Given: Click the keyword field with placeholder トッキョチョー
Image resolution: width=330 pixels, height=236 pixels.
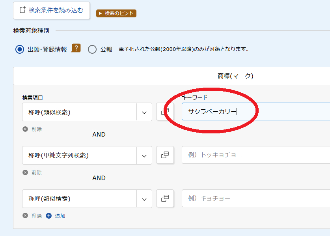Looking at the screenshot, I should coord(256,155).
